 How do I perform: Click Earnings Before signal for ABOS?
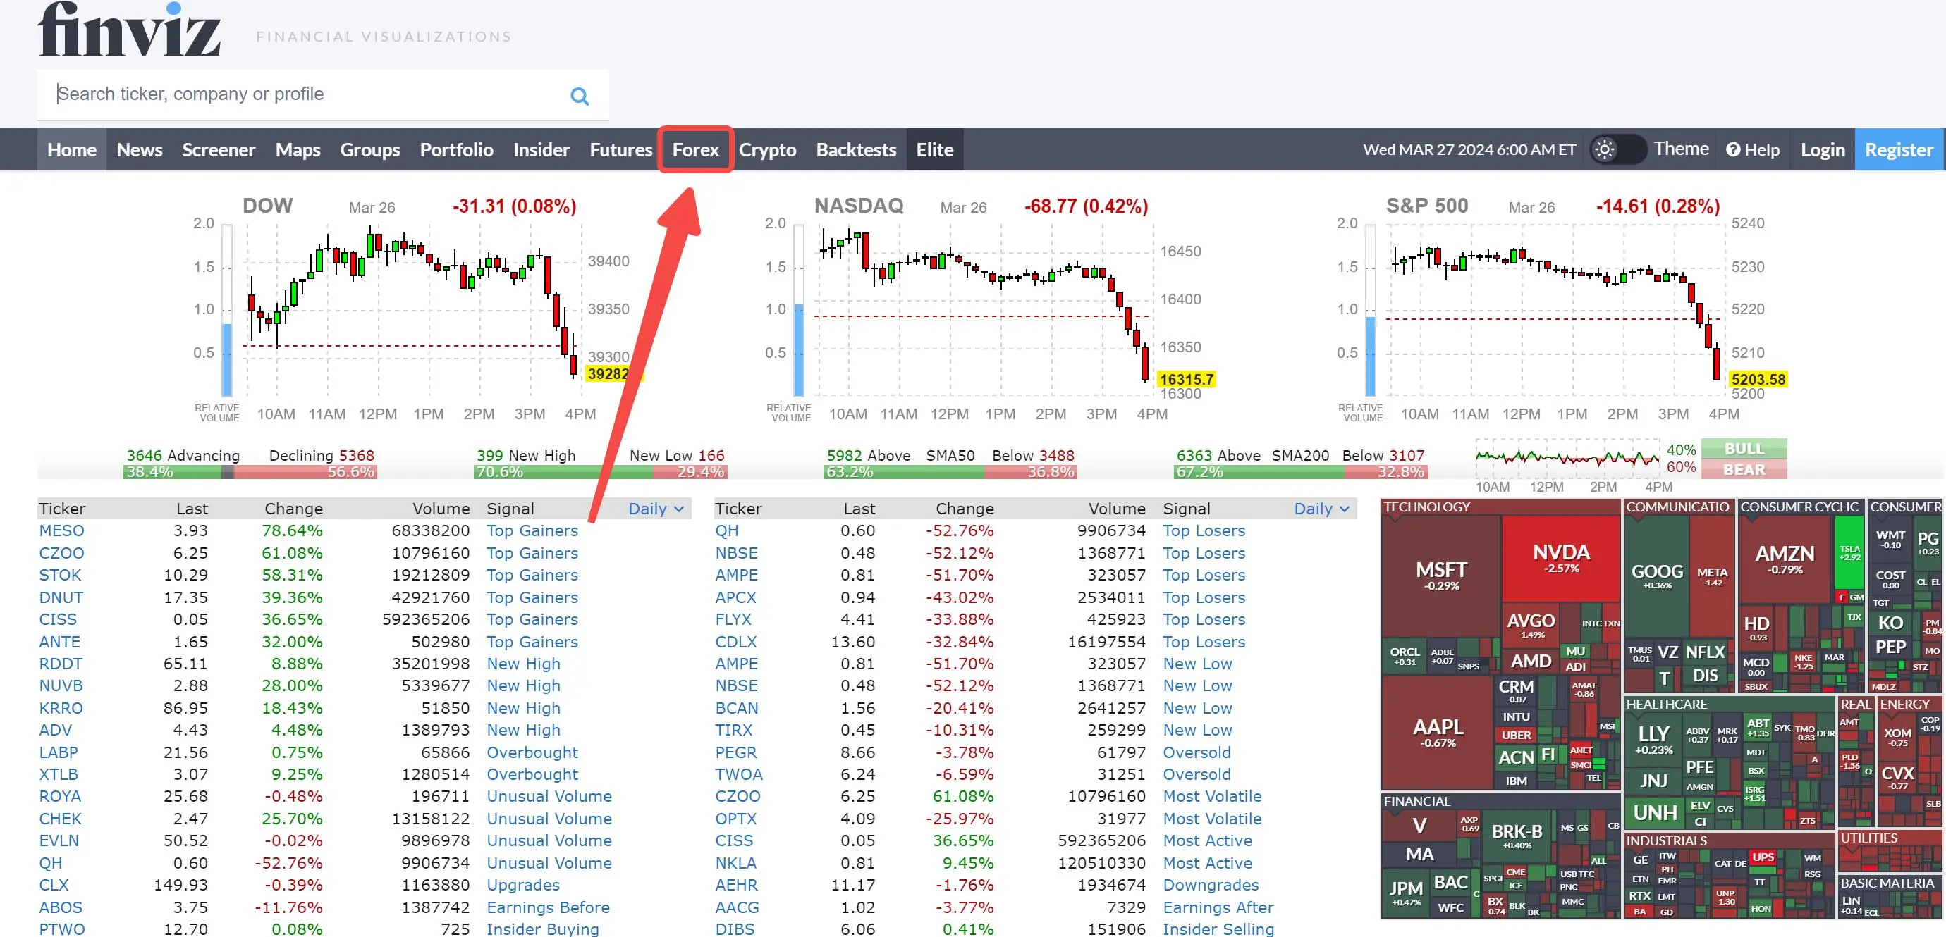(548, 907)
